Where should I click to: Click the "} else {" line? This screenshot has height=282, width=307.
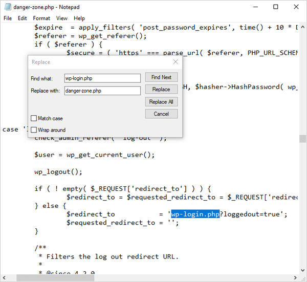pos(51,206)
